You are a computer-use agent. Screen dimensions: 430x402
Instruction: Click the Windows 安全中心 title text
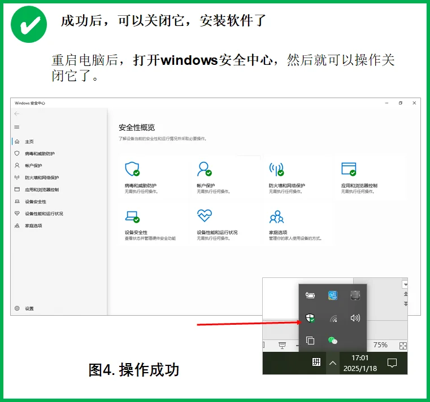[x=29, y=103]
